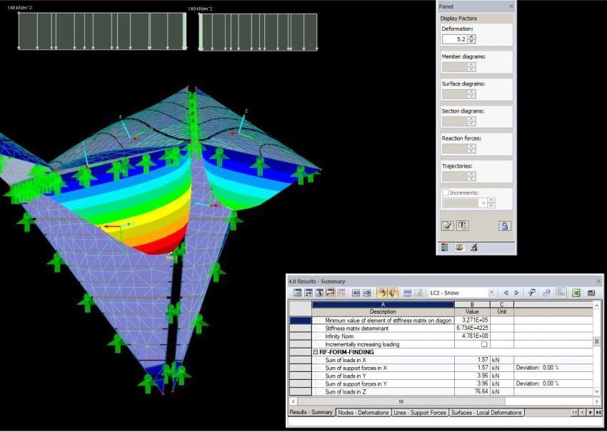Toggle the second orange highlighted selection icon
The width and height of the screenshot is (607, 432).
tap(393, 293)
